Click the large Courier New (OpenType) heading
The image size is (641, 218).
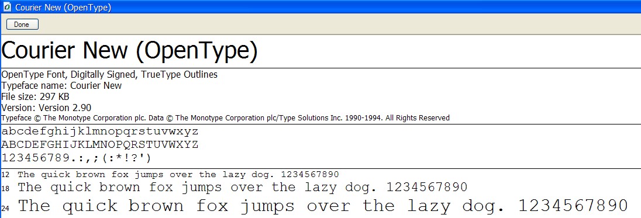130,51
